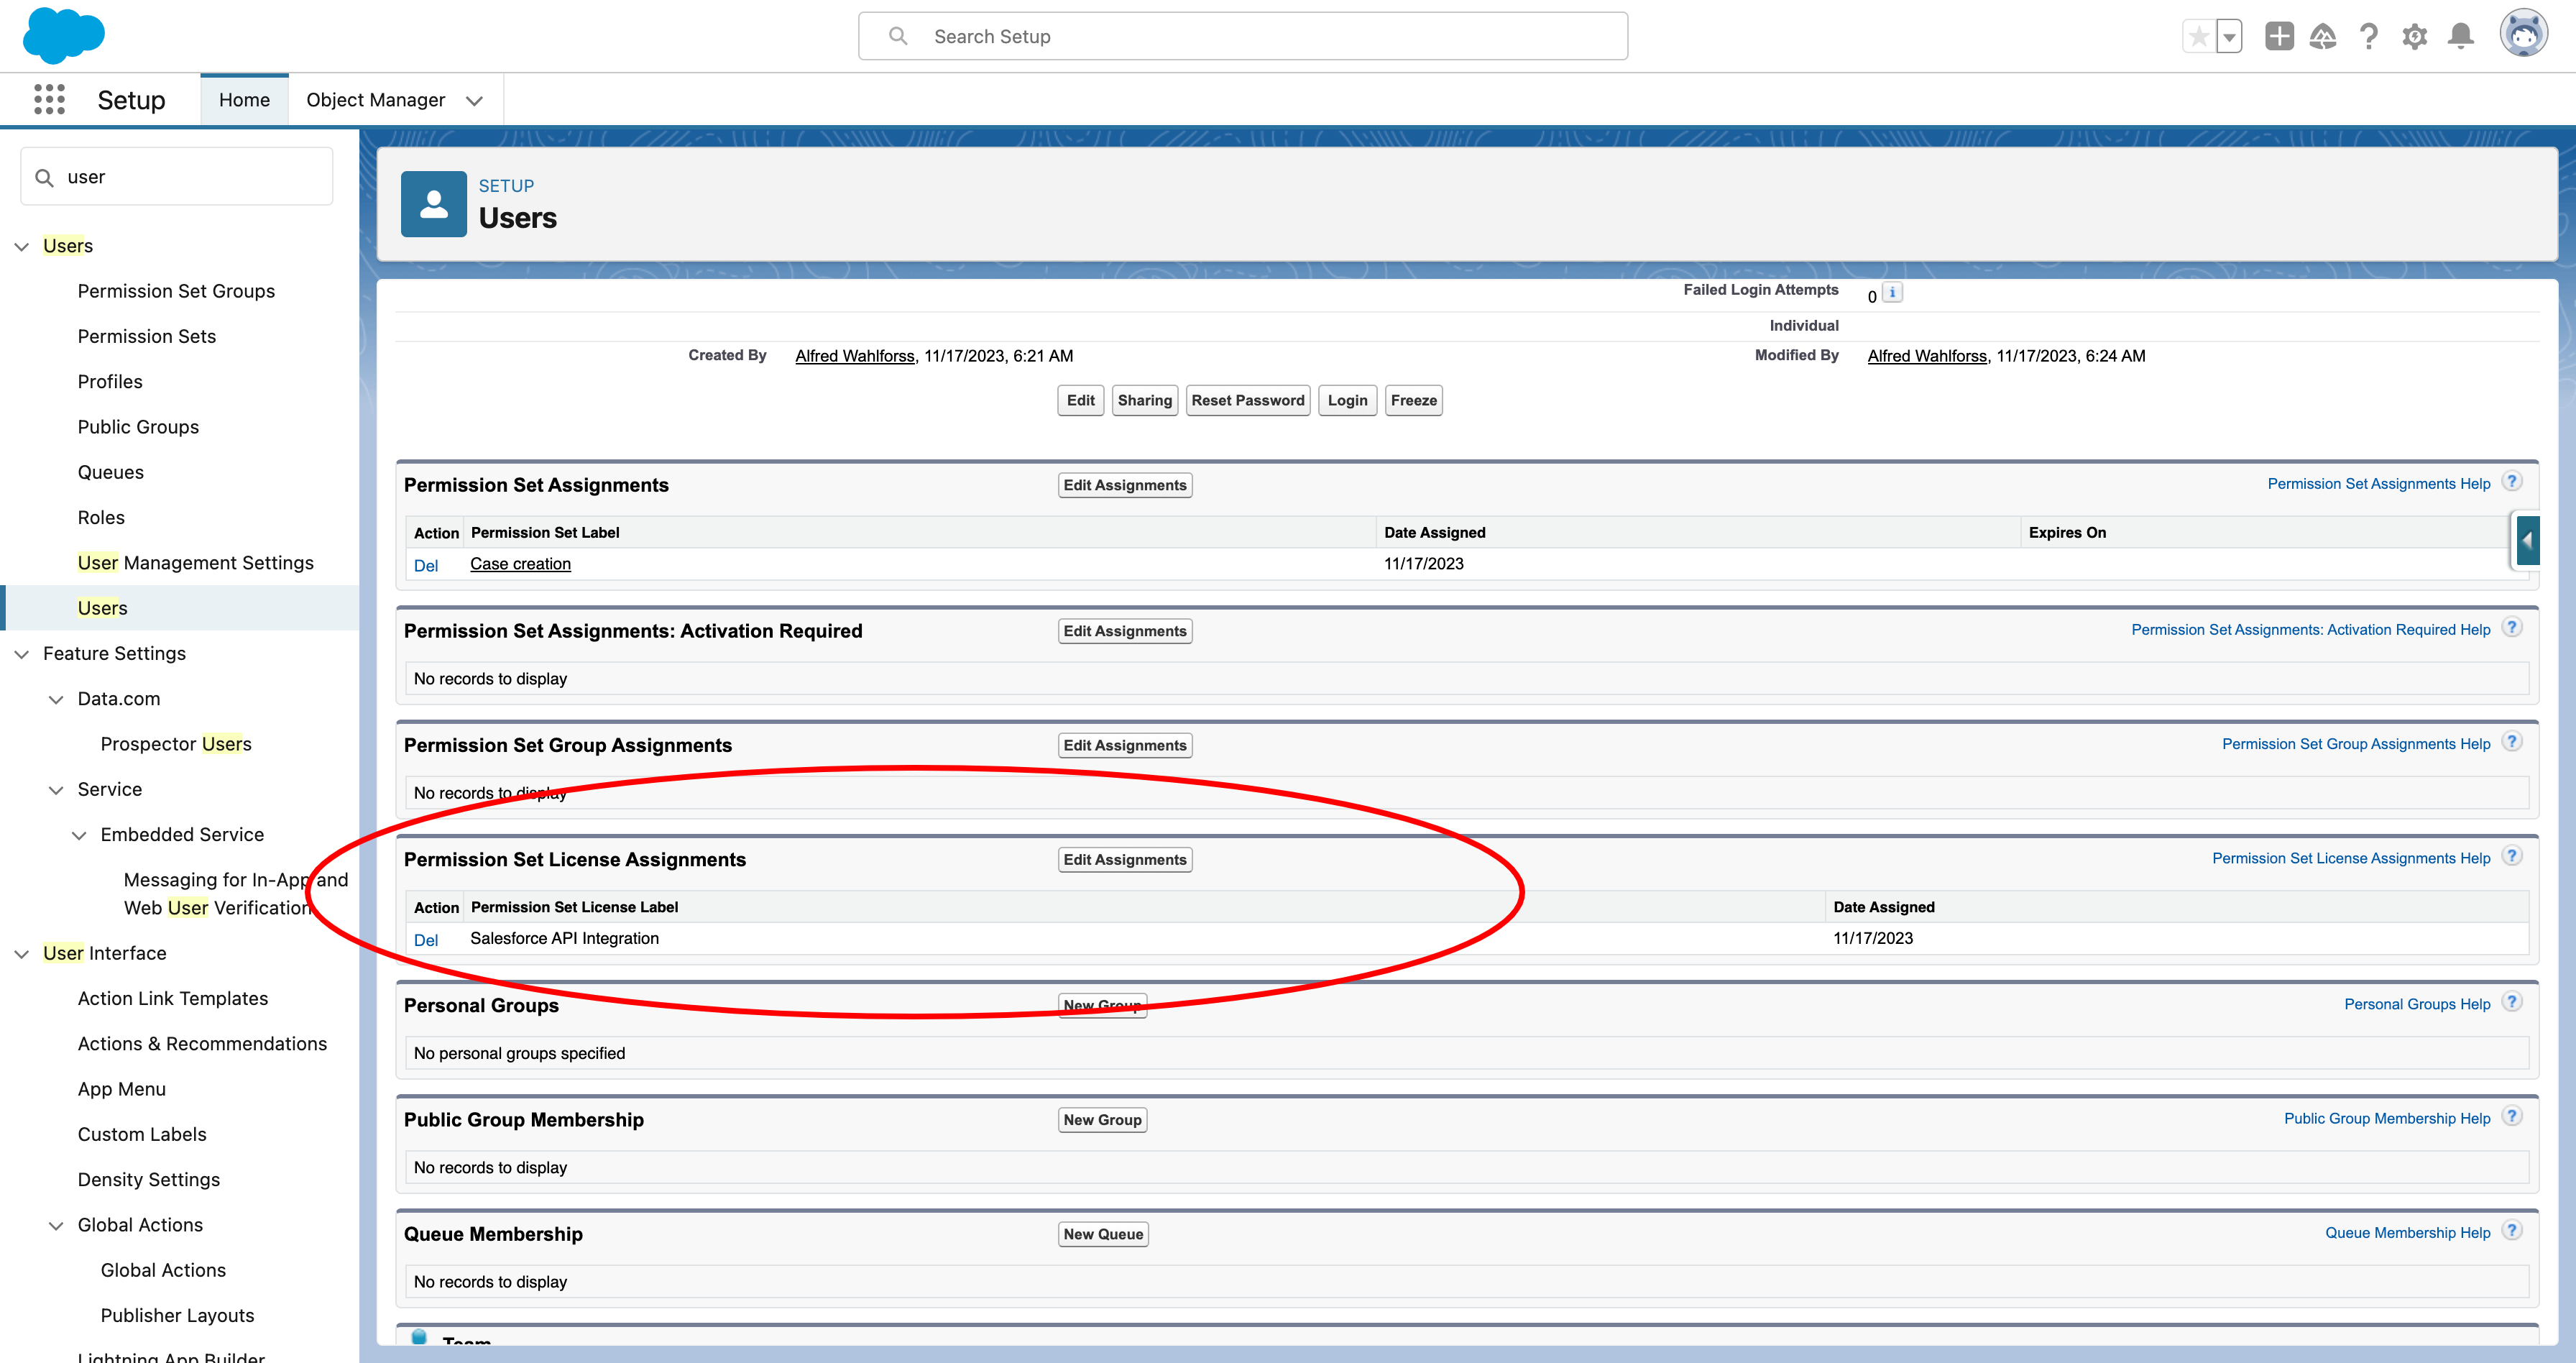Collapse the Users section in sidebar

[22, 246]
